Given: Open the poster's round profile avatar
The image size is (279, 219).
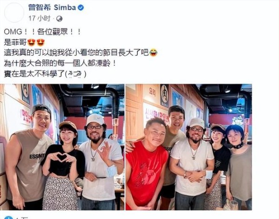Looking at the screenshot, I should [x=14, y=13].
